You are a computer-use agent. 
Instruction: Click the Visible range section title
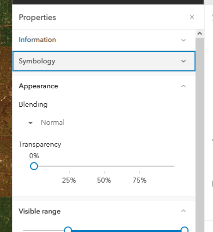[39, 212]
